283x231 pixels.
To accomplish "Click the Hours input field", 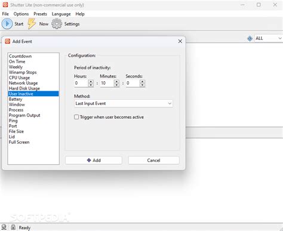I will coord(81,83).
